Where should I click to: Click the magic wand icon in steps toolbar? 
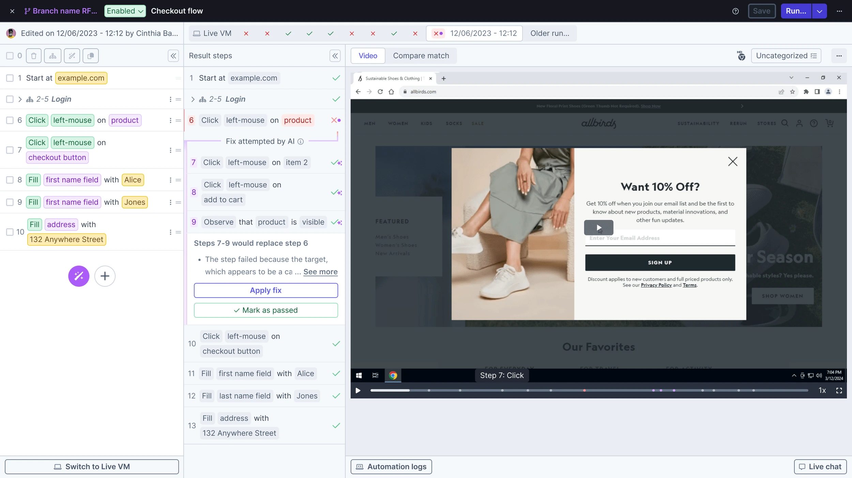72,56
